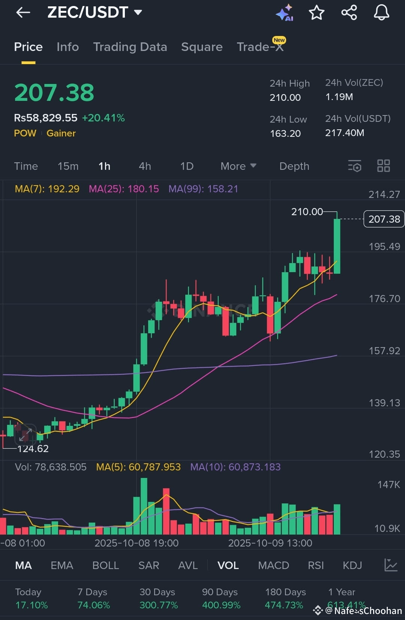Select the 4h interval
The height and width of the screenshot is (620, 405).
(x=145, y=166)
